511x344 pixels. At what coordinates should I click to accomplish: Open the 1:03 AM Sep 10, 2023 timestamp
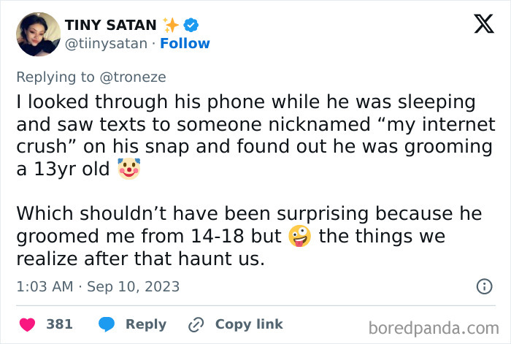pyautogui.click(x=98, y=286)
